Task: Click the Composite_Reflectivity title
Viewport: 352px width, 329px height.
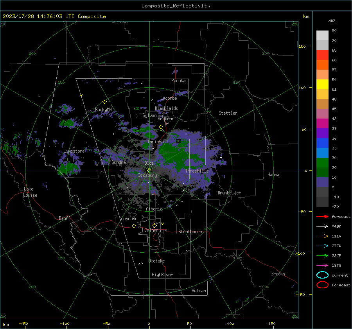Action: pos(176,6)
